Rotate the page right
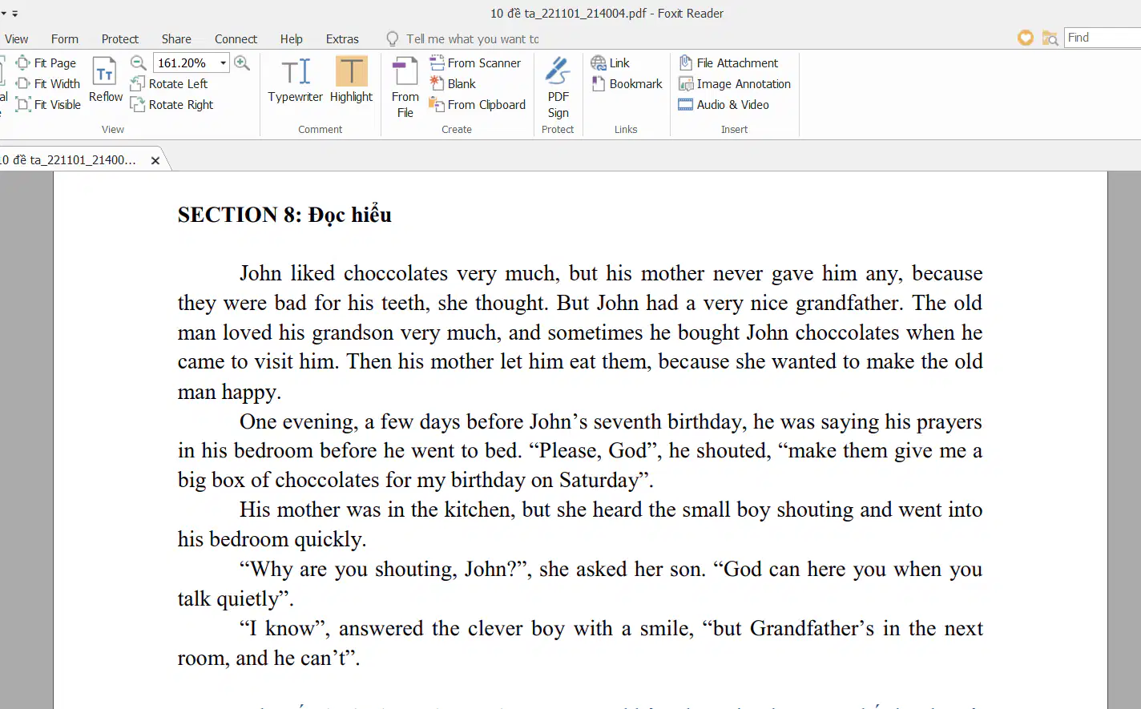The image size is (1141, 709). point(171,104)
